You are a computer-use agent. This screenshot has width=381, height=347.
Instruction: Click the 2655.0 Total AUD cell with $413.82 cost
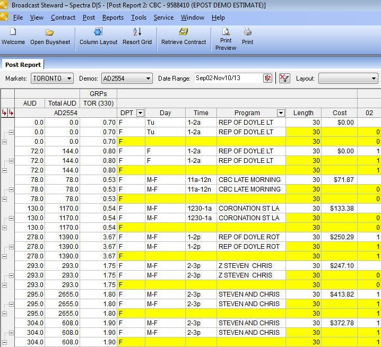(62, 294)
